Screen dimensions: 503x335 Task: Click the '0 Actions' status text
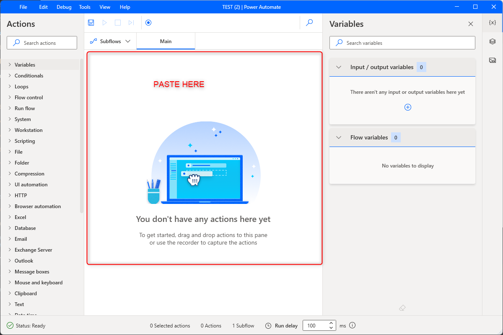tap(211, 325)
